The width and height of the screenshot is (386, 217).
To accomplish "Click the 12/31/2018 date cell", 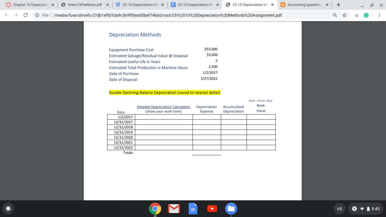I will point(121,127).
